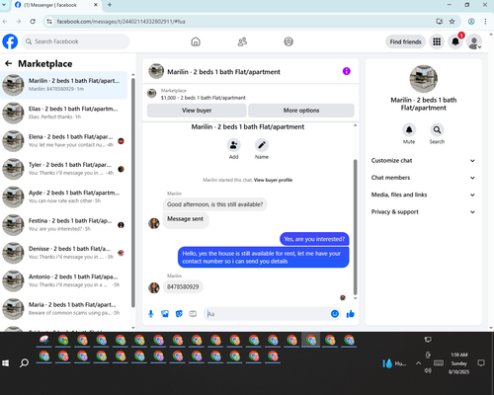The width and height of the screenshot is (494, 395).
Task: Open the $1,000 Marketplace listing link
Action: 203,98
